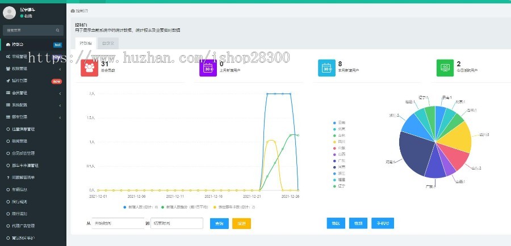Click the circle icon beside 新闻管理
The height and width of the screenshot is (246, 511).
[8, 141]
